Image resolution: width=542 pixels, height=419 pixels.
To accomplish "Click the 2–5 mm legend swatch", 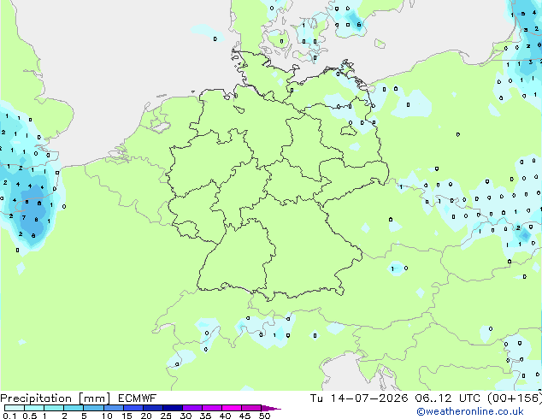I will coord(74,408).
